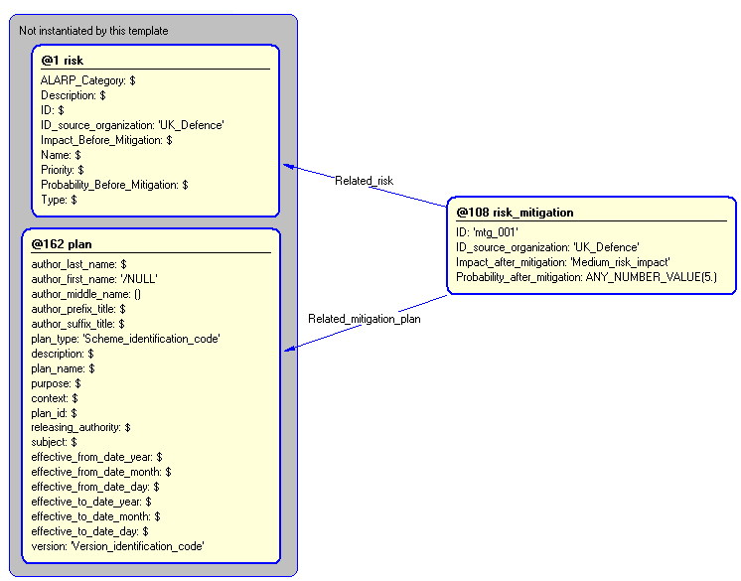Select the 'Related_mitigation_plan' relationship label

tap(365, 319)
